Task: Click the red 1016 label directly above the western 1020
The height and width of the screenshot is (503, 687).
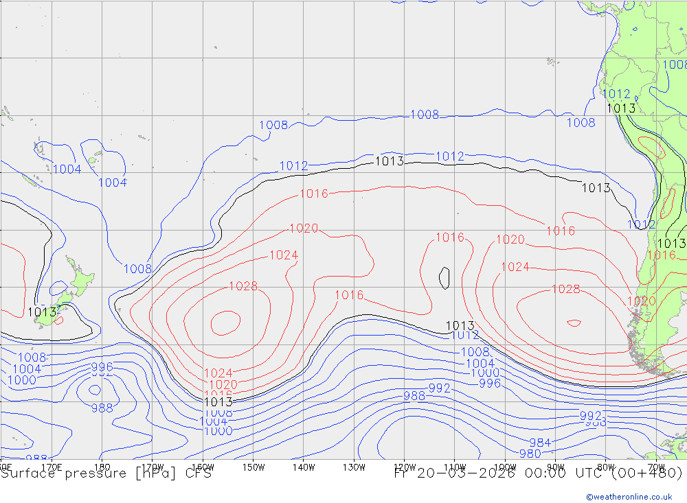Action: click(314, 194)
